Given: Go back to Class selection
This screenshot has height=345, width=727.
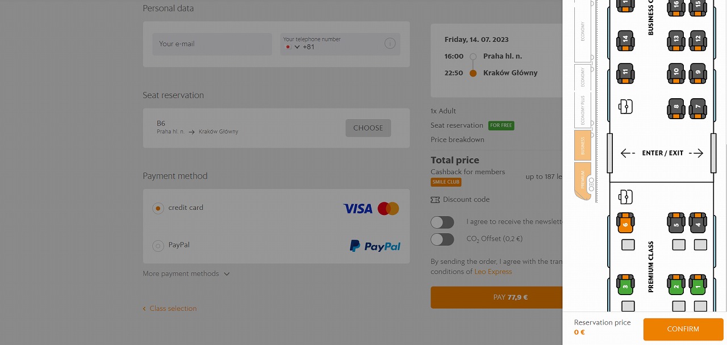Looking at the screenshot, I should [169, 309].
